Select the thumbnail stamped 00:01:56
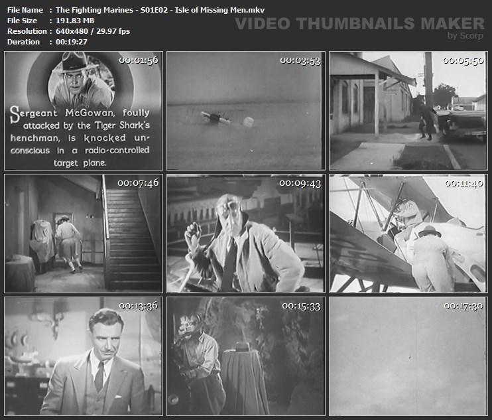 [x=84, y=111]
